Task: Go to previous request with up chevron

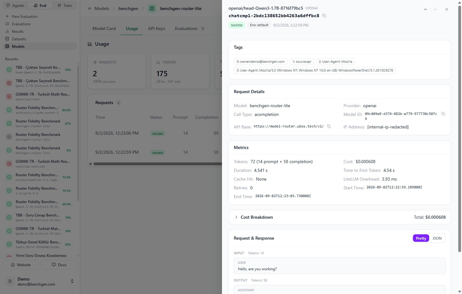Action: point(425,9)
